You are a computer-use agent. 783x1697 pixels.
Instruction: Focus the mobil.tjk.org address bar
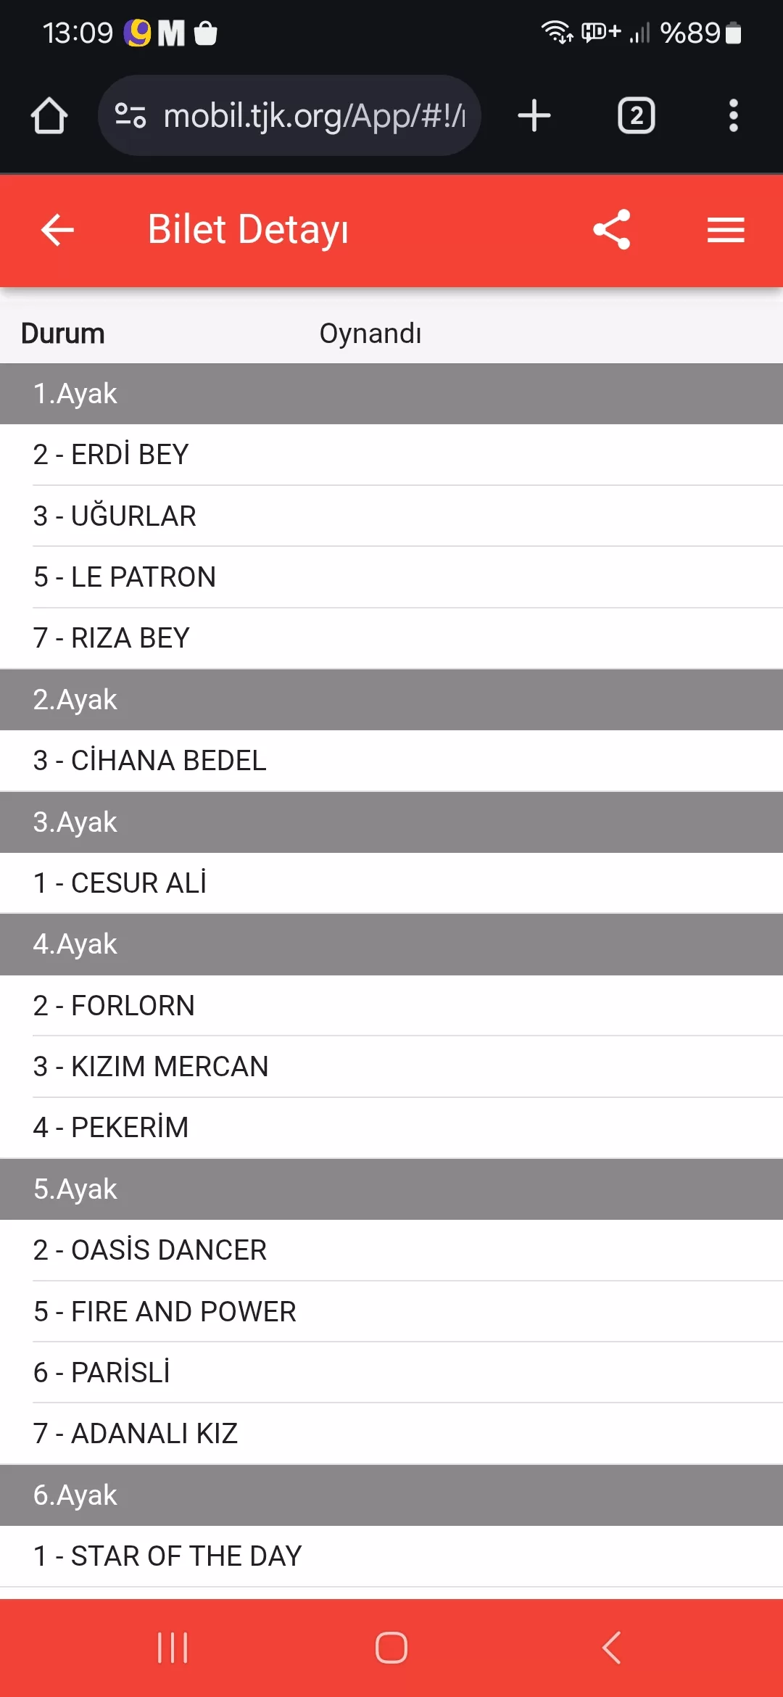313,116
